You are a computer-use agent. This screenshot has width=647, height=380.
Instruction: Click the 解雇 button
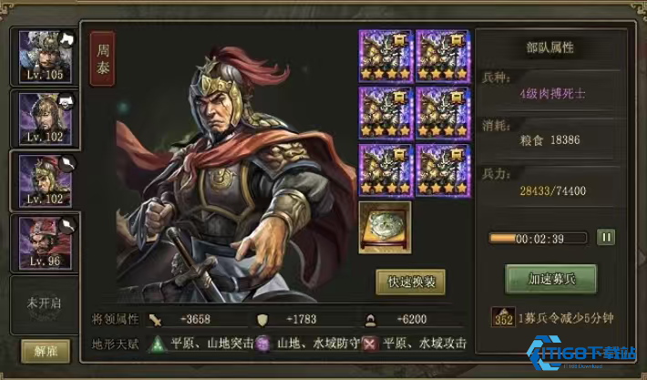(x=46, y=351)
